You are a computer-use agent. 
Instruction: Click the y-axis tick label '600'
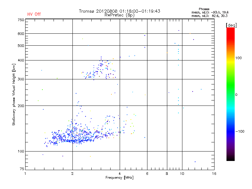click(21, 34)
